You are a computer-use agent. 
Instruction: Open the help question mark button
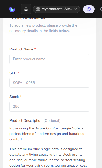[x=89, y=9]
